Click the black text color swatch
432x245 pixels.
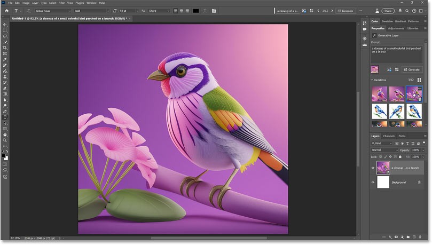click(x=196, y=11)
